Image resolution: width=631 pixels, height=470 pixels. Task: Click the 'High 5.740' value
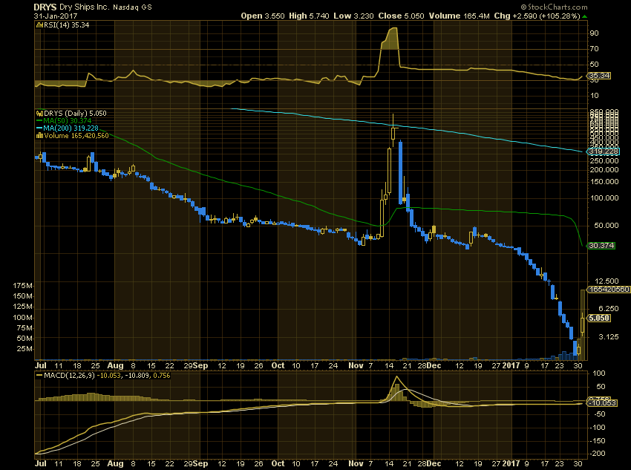pos(309,16)
